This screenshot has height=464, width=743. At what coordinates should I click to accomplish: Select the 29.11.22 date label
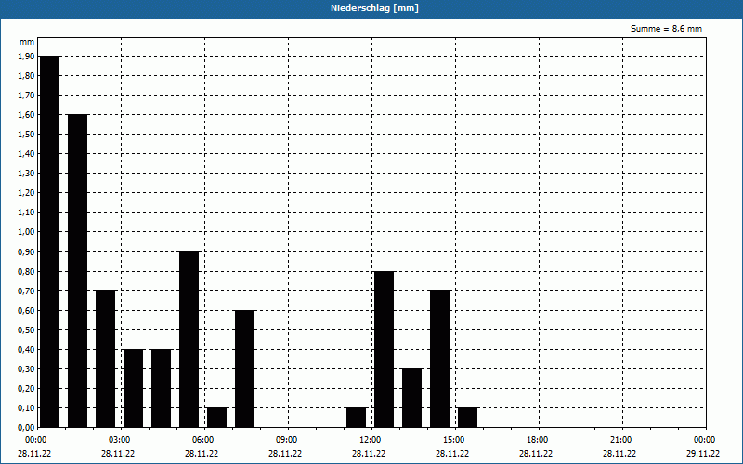(703, 454)
